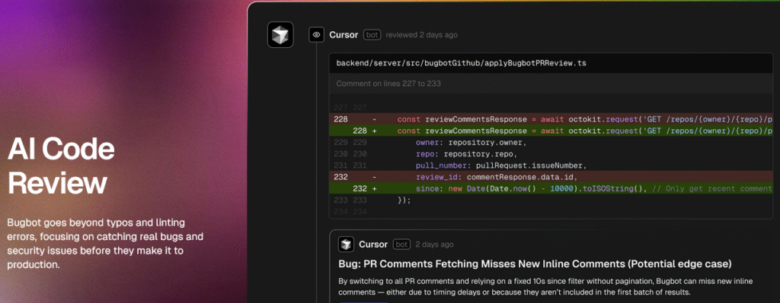Click the small Cursor avatar in the bug comment
Image resolution: width=780 pixels, height=303 pixels.
(x=347, y=245)
